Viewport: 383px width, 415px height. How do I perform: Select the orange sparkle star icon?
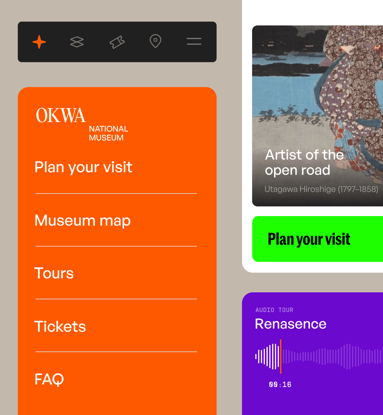[x=39, y=42]
